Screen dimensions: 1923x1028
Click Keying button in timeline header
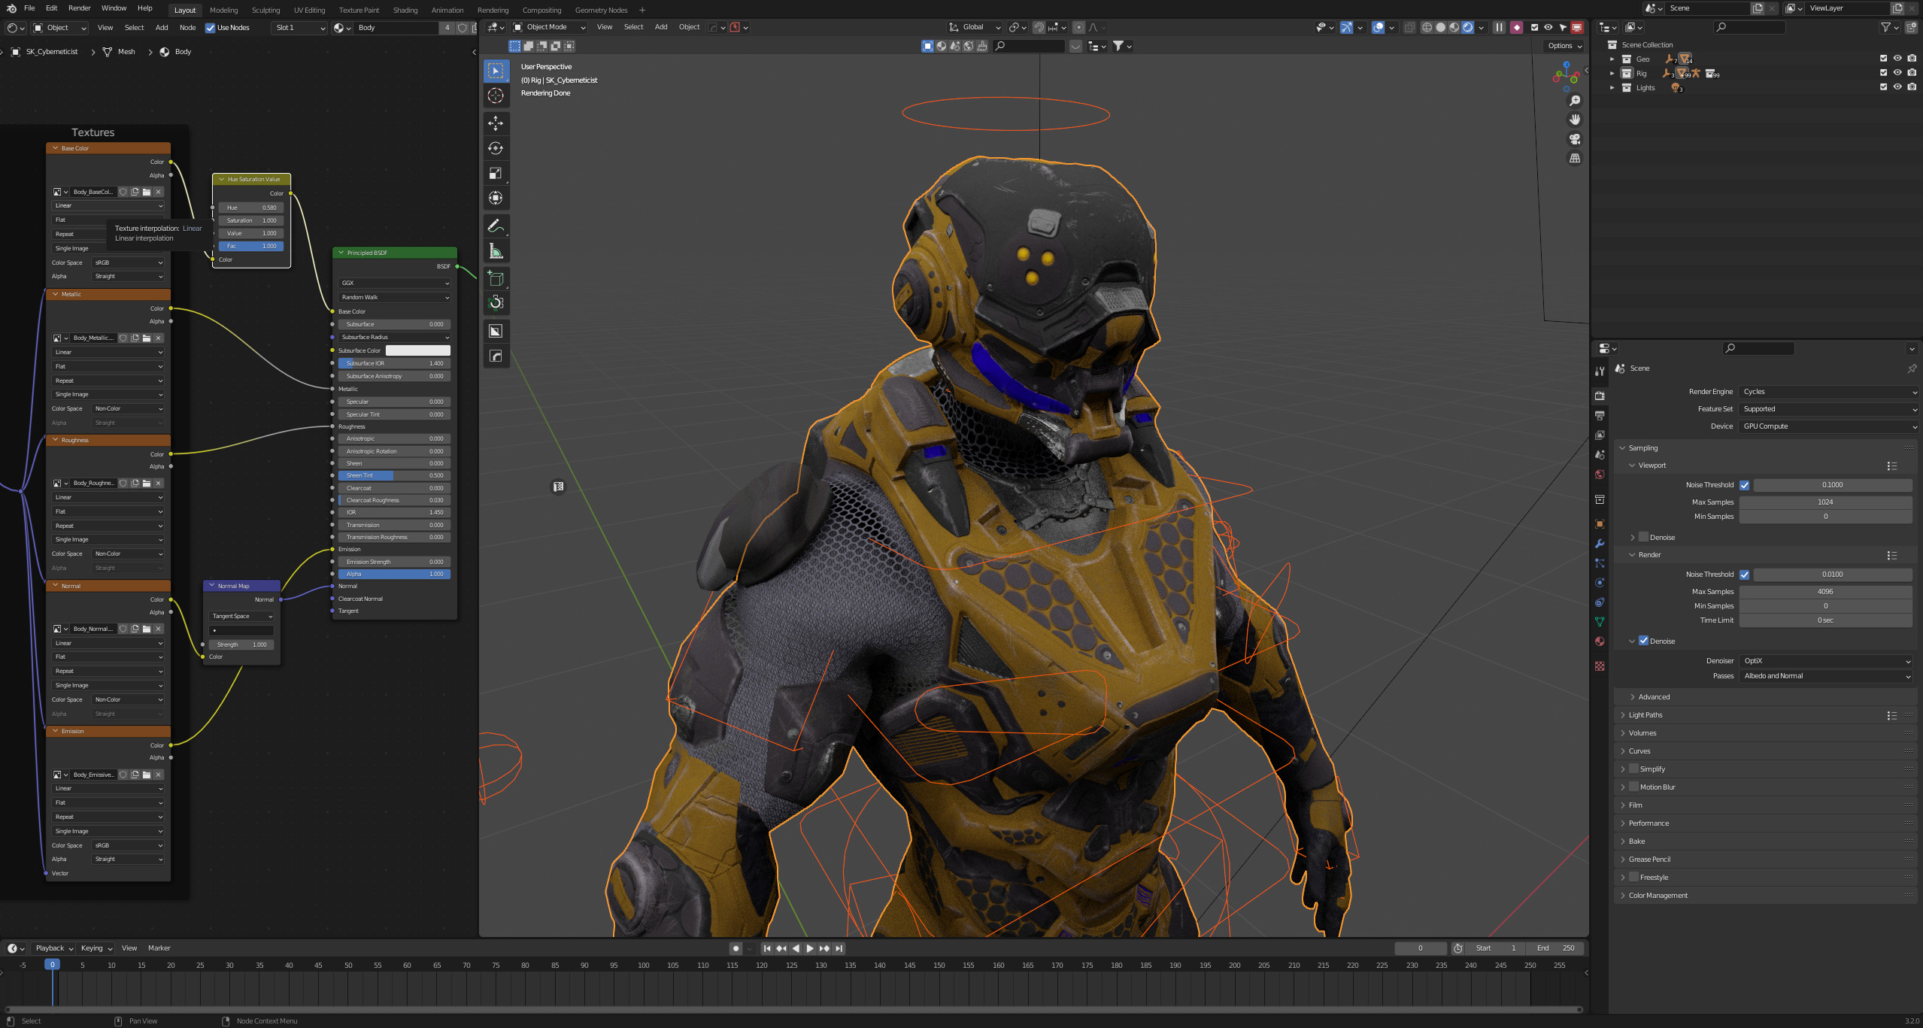tap(96, 948)
